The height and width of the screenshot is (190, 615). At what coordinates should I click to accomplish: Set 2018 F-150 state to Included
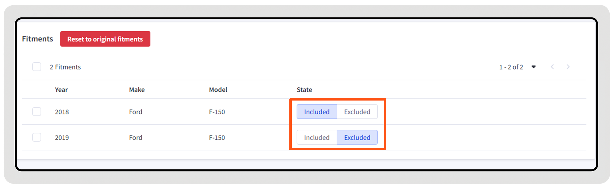[x=317, y=112]
